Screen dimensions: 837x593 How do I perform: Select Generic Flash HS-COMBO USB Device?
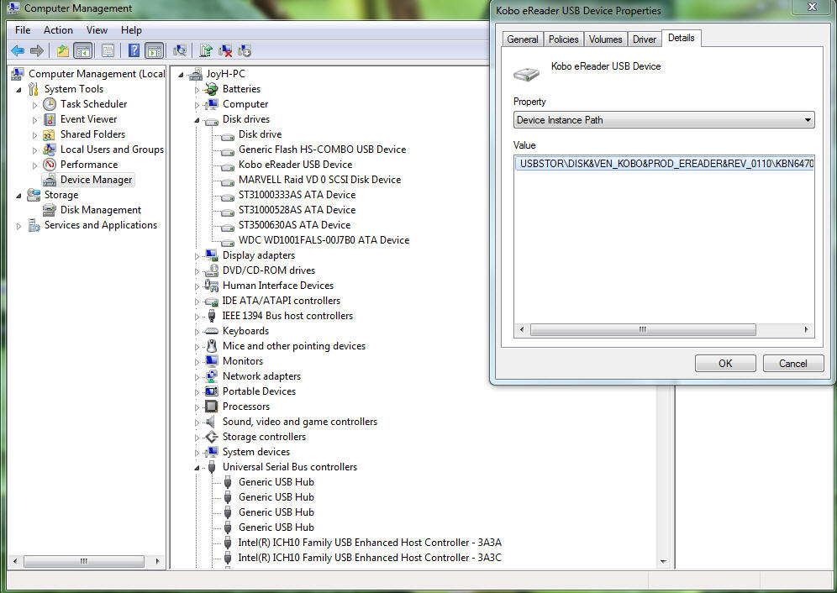tap(323, 150)
